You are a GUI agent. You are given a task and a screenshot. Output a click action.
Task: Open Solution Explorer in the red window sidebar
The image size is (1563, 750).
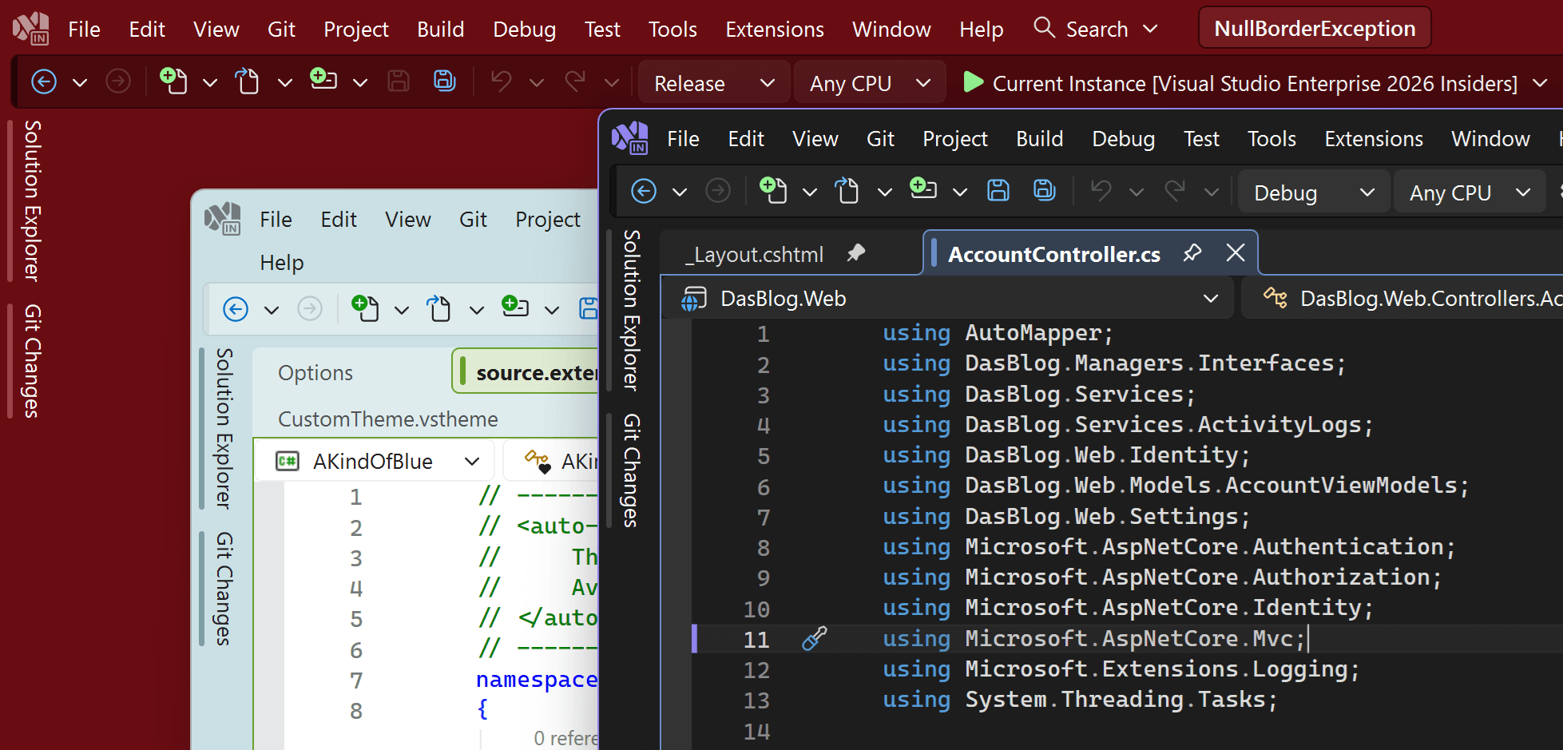point(32,200)
